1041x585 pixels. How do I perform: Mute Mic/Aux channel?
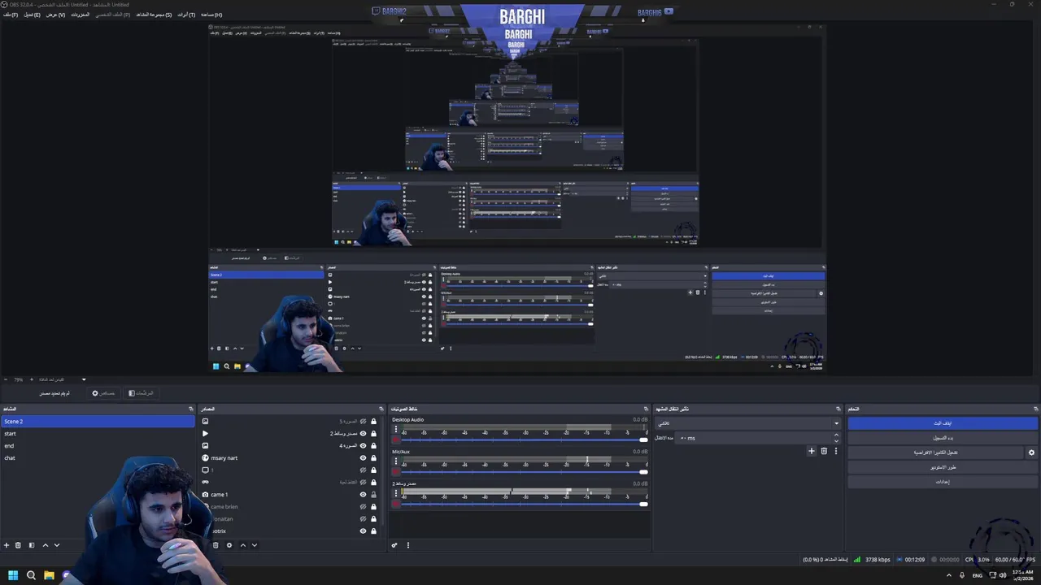[396, 471]
